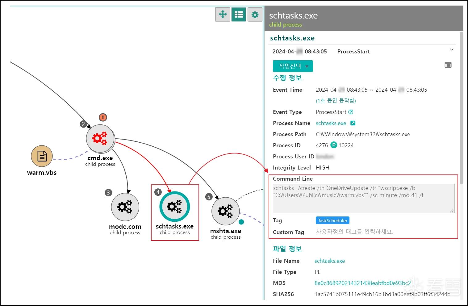
Task: Click the green P parent process badge
Action: click(x=334, y=145)
